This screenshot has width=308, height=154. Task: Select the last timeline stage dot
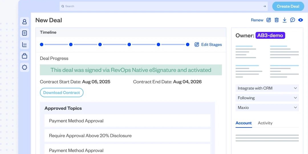click(188, 44)
